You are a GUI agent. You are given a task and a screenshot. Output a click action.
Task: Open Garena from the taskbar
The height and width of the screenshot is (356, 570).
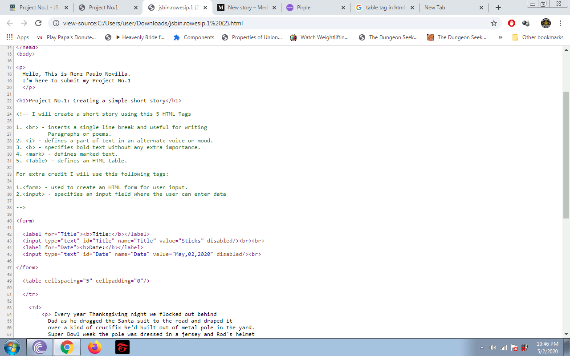pyautogui.click(x=122, y=348)
